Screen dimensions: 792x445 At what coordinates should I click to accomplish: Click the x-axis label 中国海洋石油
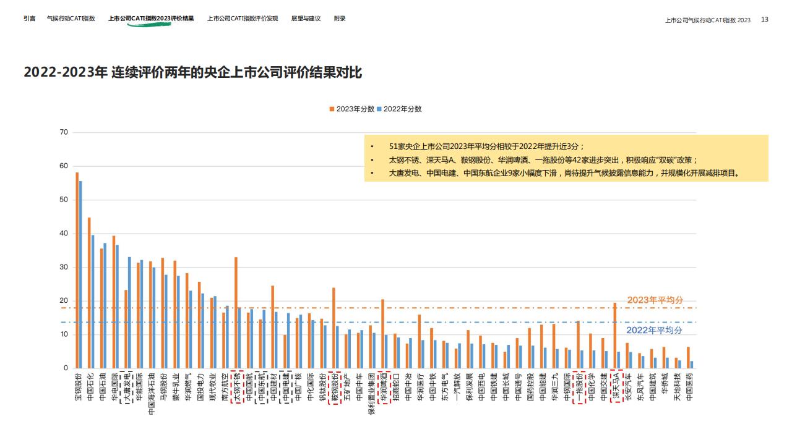click(152, 393)
